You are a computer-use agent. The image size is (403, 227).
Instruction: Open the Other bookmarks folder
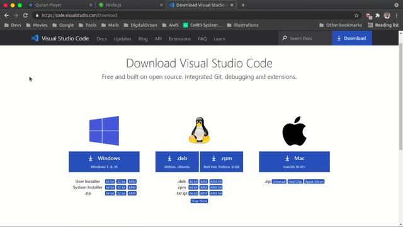tap(340, 25)
